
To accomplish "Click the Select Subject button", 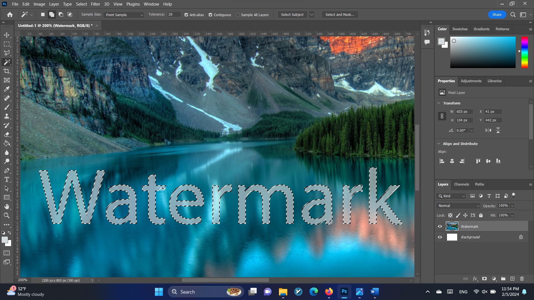I will 292,15.
